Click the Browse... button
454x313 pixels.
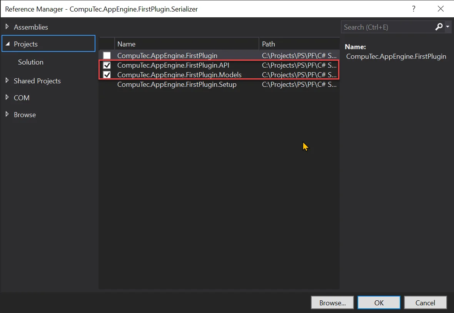coord(332,303)
